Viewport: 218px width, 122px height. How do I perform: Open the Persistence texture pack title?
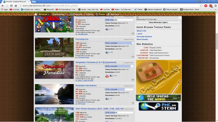pyautogui.click(x=82, y=39)
